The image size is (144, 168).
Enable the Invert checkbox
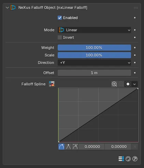[x=60, y=37]
